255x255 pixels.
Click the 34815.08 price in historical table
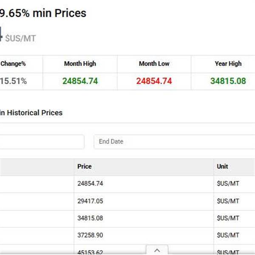coord(90,218)
